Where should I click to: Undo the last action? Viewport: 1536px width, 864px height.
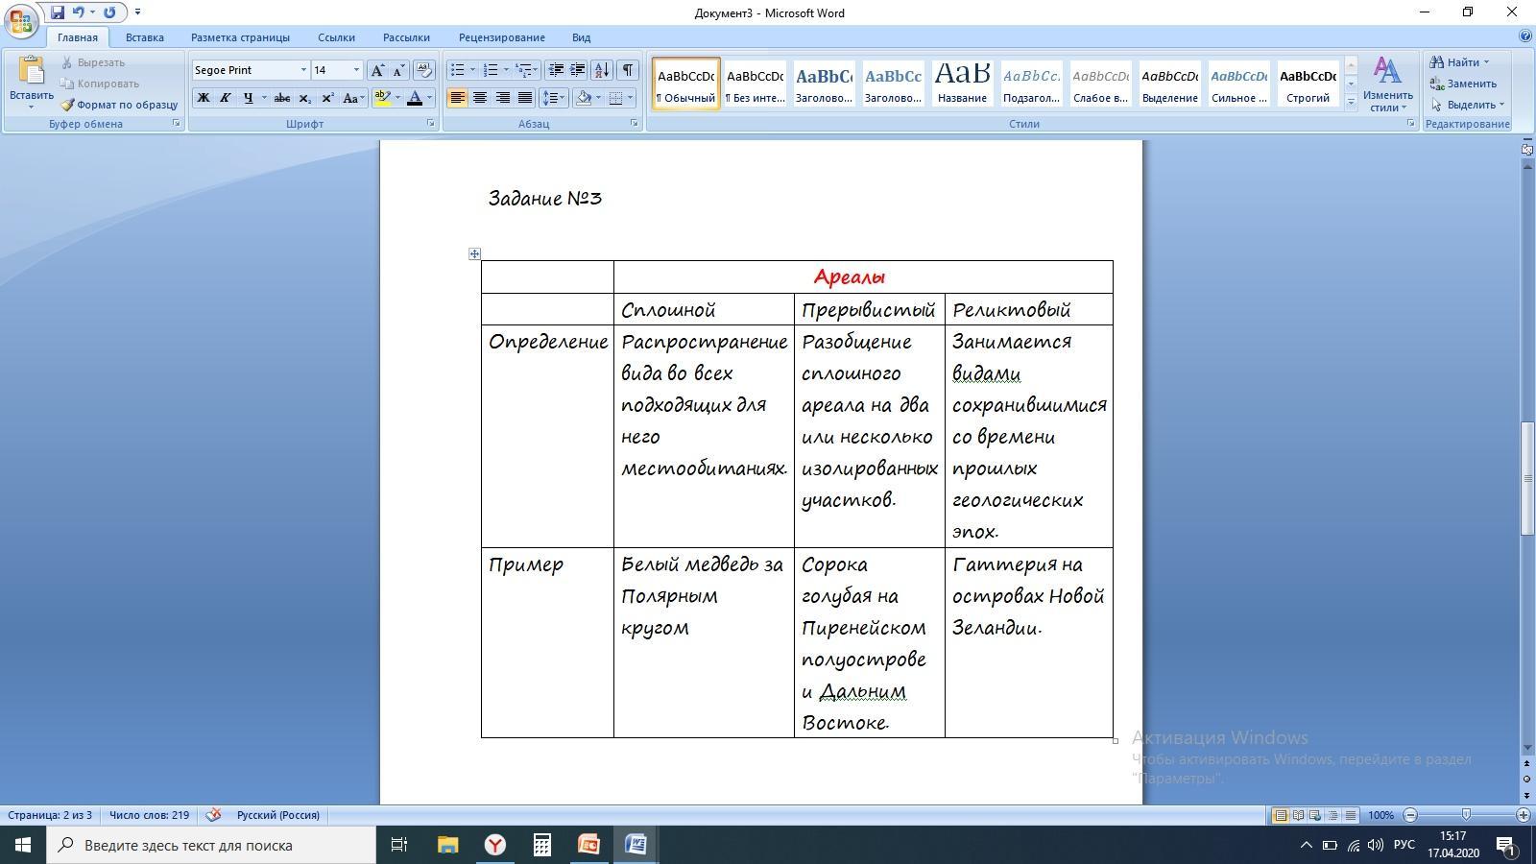tap(79, 12)
